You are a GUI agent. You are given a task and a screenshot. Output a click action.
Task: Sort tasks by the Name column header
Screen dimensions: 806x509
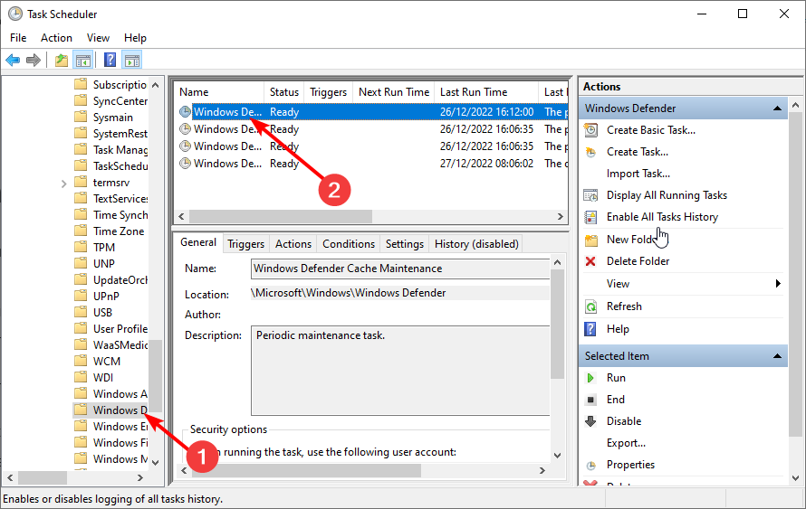point(219,92)
